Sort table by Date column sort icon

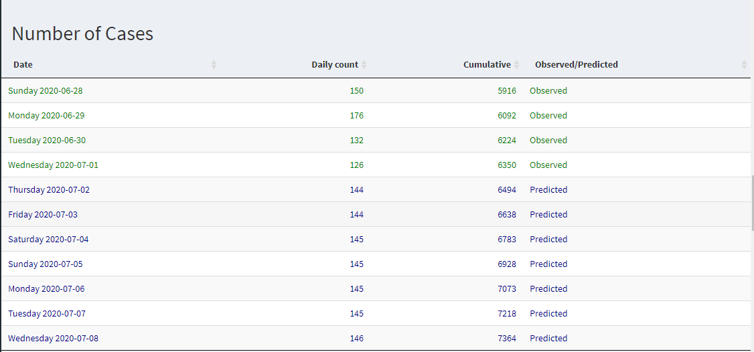(x=214, y=64)
